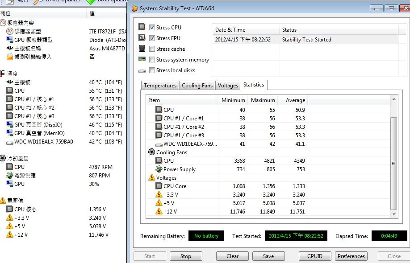Click CPU icon in Statistics first row
410x263 pixels.
tap(159, 110)
